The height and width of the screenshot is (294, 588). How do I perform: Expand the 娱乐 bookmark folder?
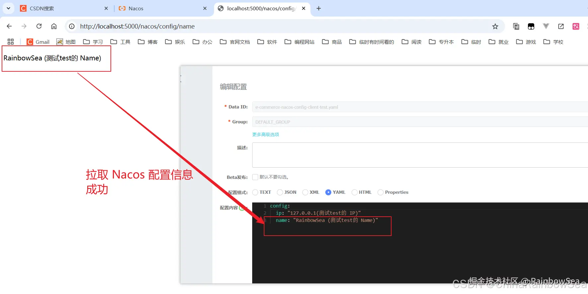[x=175, y=42]
